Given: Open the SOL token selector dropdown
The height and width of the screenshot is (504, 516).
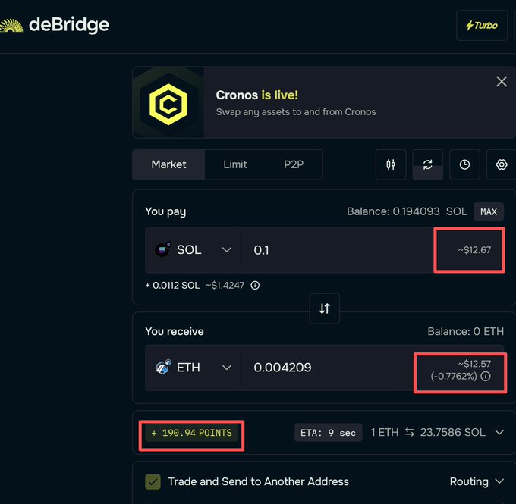Looking at the screenshot, I should point(193,250).
